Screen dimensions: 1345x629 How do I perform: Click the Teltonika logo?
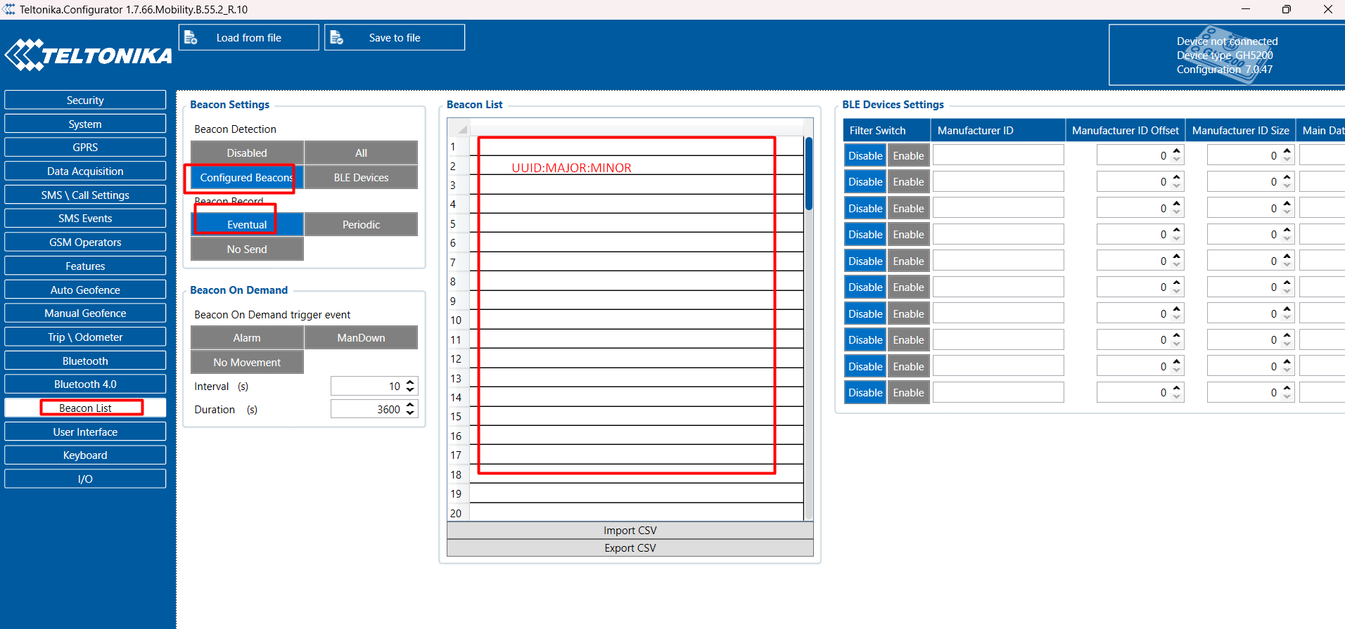tap(89, 55)
